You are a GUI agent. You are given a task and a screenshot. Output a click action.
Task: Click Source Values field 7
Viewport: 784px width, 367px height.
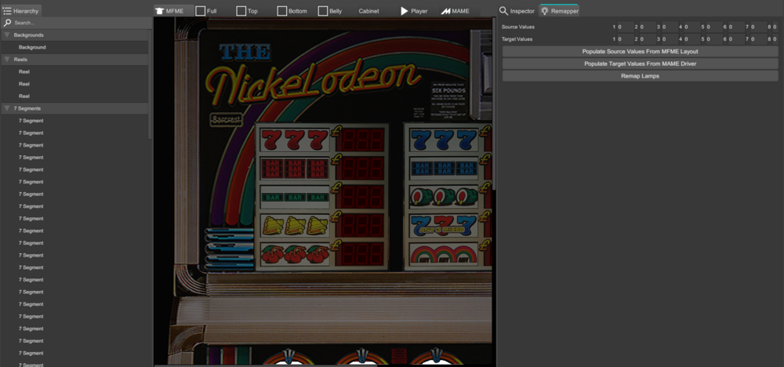759,27
